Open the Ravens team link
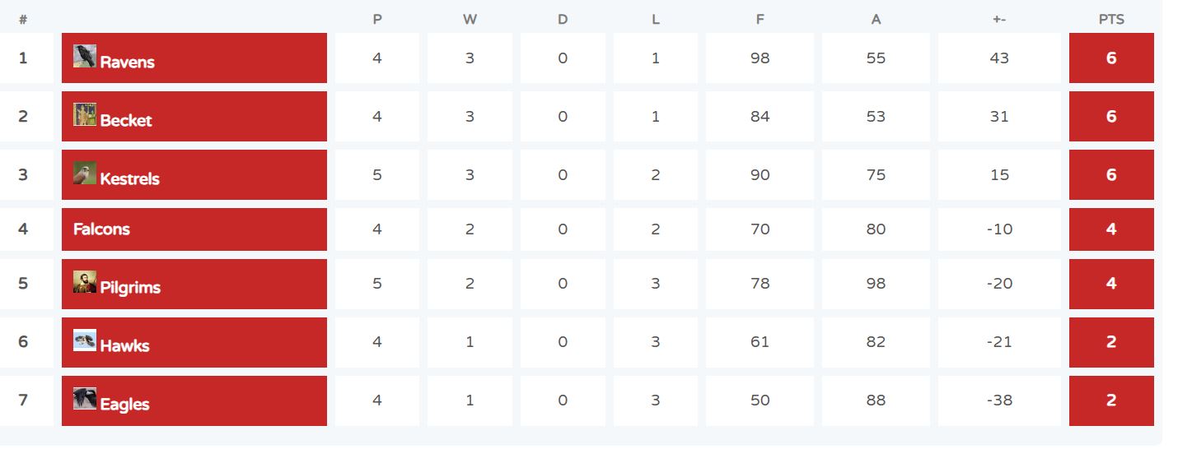This screenshot has height=449, width=1178. [x=128, y=62]
